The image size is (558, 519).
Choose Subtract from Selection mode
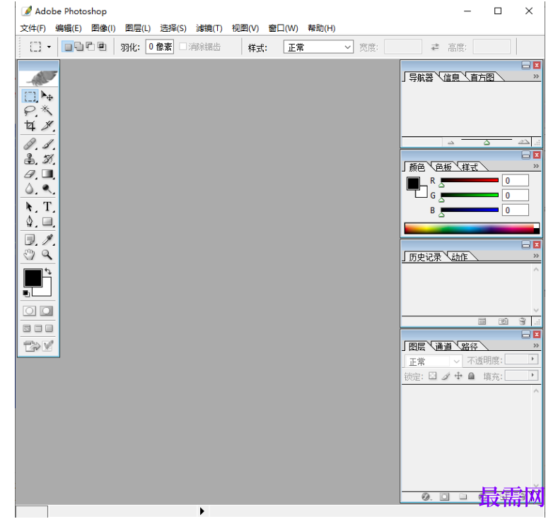click(x=91, y=47)
